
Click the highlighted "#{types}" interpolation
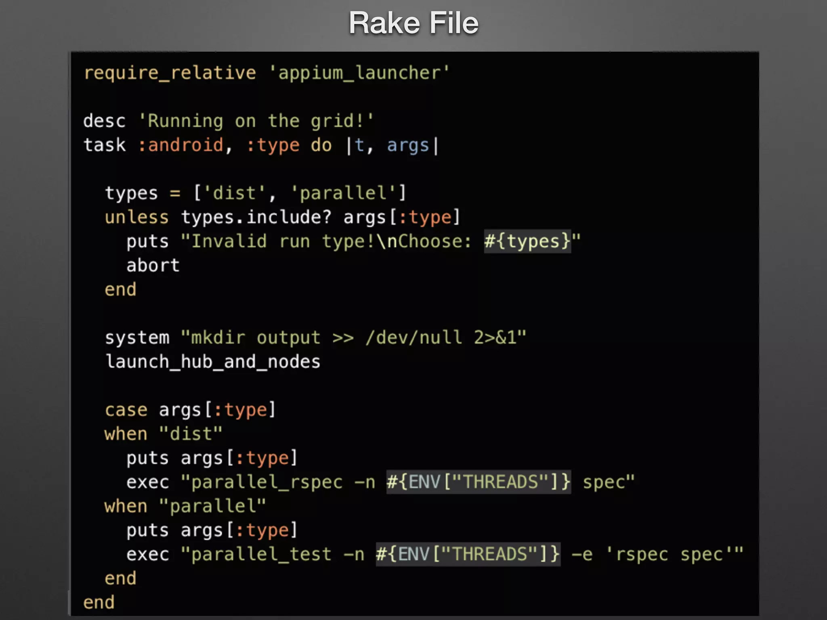527,241
